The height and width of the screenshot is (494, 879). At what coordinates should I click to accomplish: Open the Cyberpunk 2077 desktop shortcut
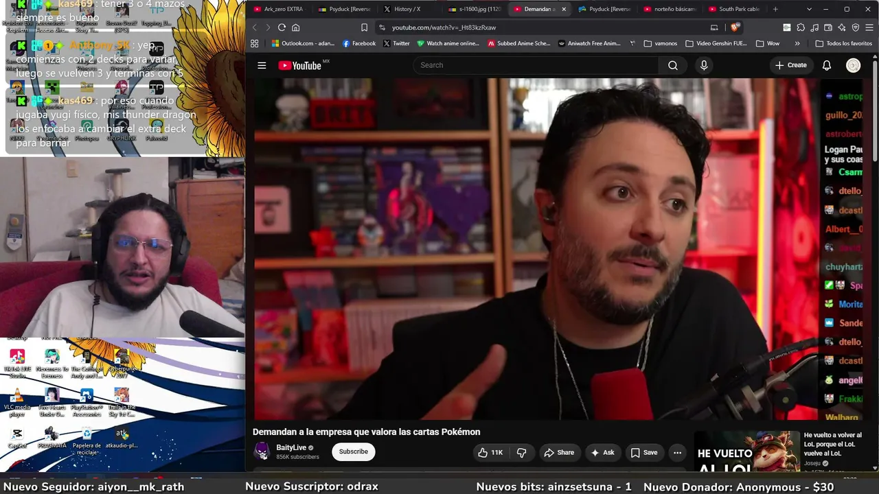tap(122, 363)
